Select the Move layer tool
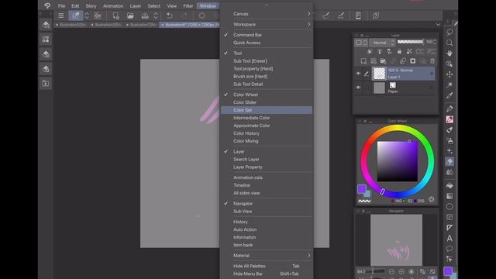This screenshot has width=496, height=279. [449, 74]
